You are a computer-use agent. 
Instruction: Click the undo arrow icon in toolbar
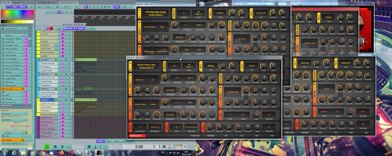[76, 7]
